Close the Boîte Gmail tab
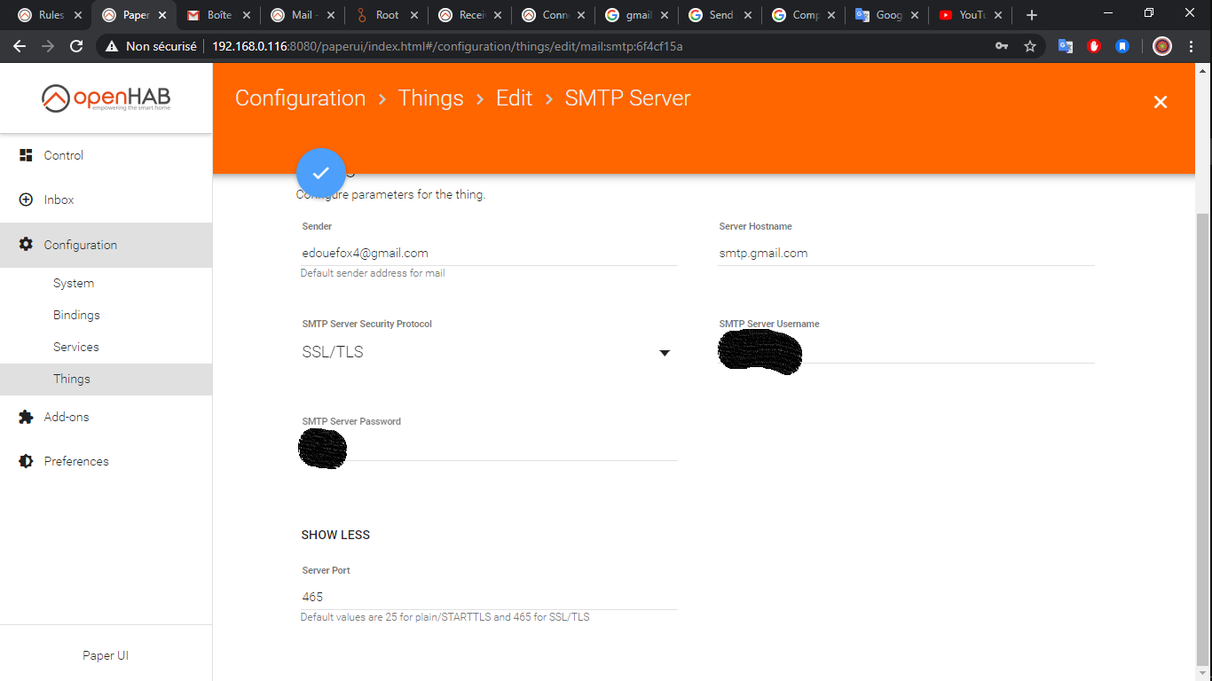The height and width of the screenshot is (681, 1212). (x=246, y=15)
